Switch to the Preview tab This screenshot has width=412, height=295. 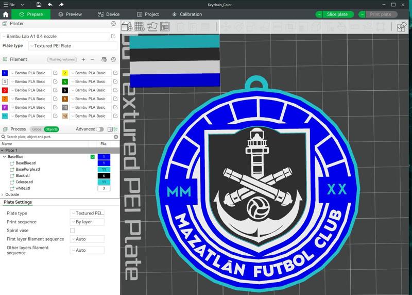pyautogui.click(x=70, y=14)
